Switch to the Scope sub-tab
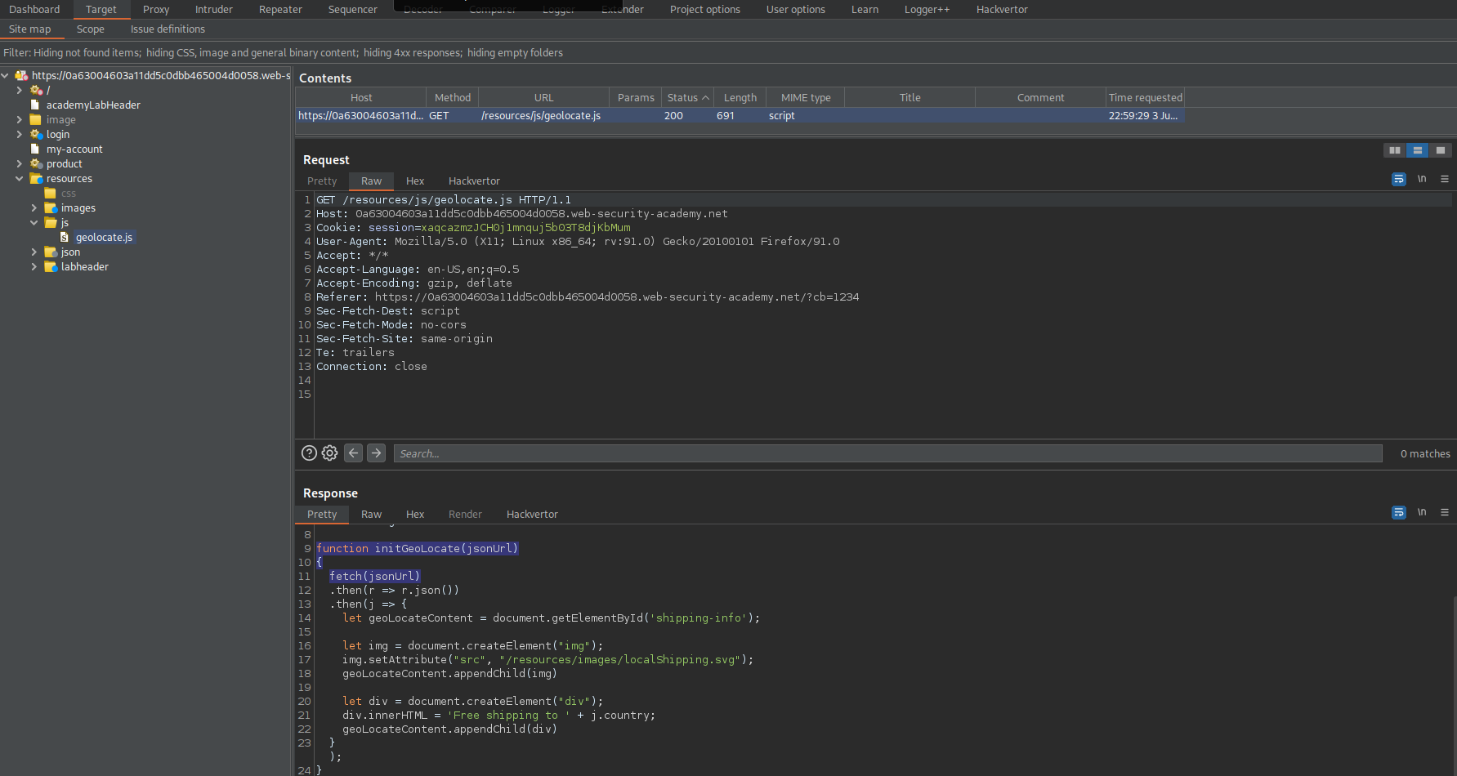Image resolution: width=1457 pixels, height=776 pixels. (x=91, y=29)
